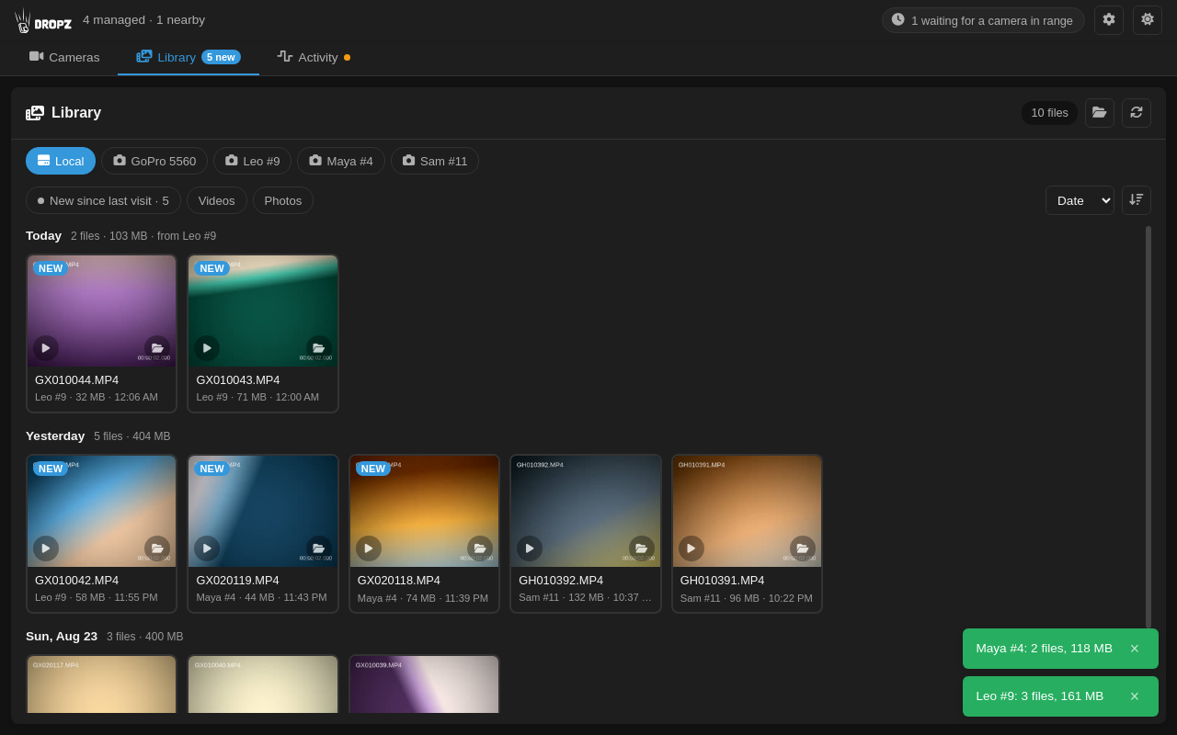Click the Today group header

[x=43, y=236]
